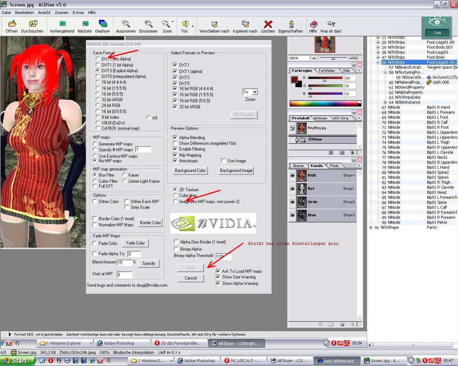Viewport: 458px width, 366px height.
Task: Click the Windows Start button
Action: tap(17, 361)
